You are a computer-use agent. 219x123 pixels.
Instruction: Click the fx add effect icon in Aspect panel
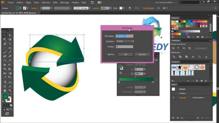[182, 118]
